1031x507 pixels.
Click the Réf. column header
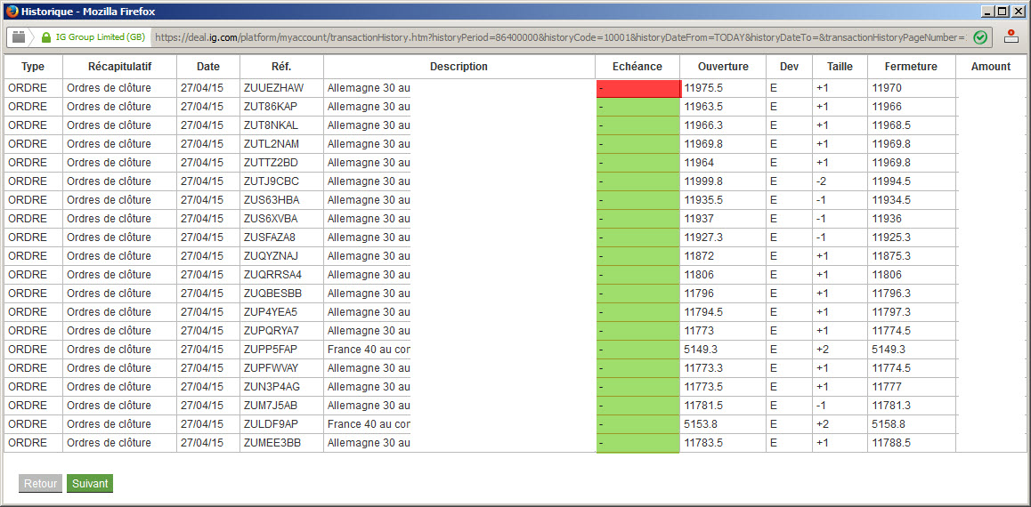click(281, 67)
